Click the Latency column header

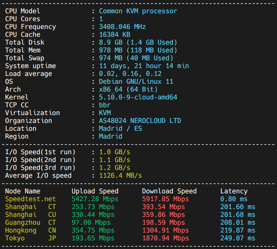(x=234, y=191)
